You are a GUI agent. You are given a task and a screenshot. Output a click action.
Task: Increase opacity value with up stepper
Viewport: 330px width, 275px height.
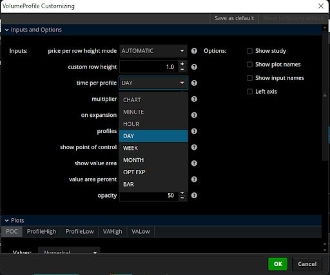click(182, 193)
